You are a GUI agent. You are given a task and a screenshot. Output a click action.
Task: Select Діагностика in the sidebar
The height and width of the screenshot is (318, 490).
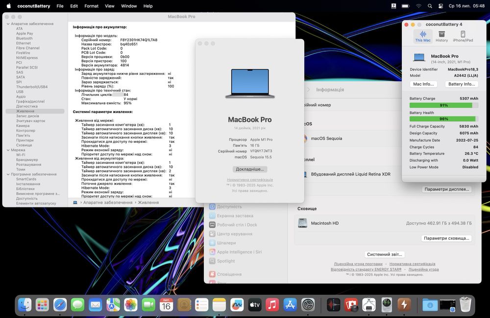[x=27, y=107]
